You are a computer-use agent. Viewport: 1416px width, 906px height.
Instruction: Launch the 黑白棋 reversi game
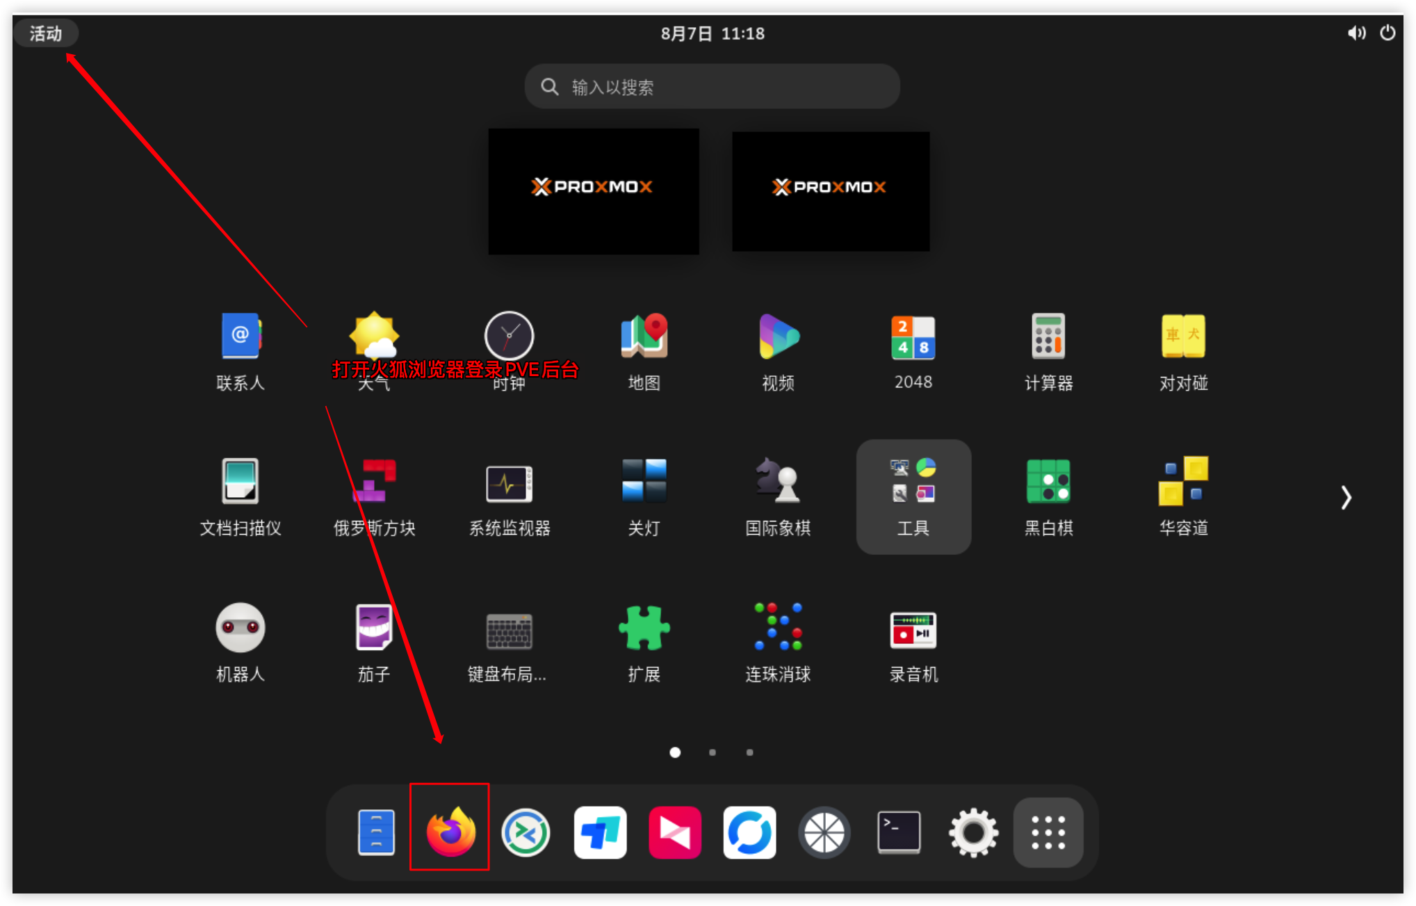1048,496
